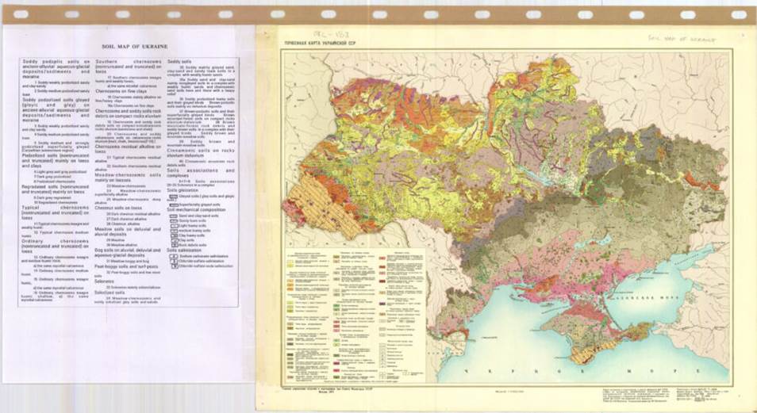Screen dimensions: 757x413
Task: Click the Rock debris soils symbol
Action: pyautogui.click(x=172, y=245)
